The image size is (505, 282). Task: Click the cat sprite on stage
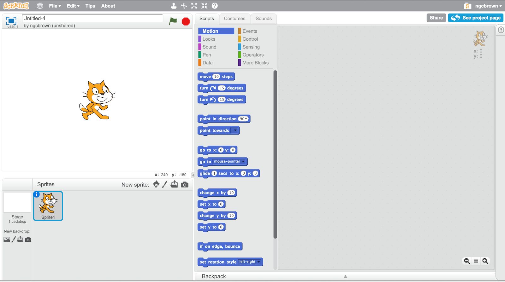[x=97, y=100]
